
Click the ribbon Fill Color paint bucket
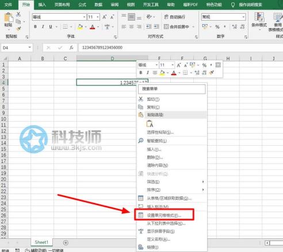(x=81, y=26)
